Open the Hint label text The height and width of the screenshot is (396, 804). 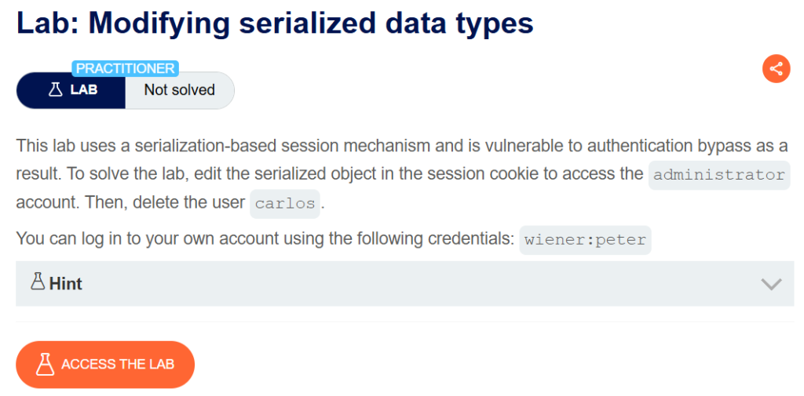pos(66,283)
